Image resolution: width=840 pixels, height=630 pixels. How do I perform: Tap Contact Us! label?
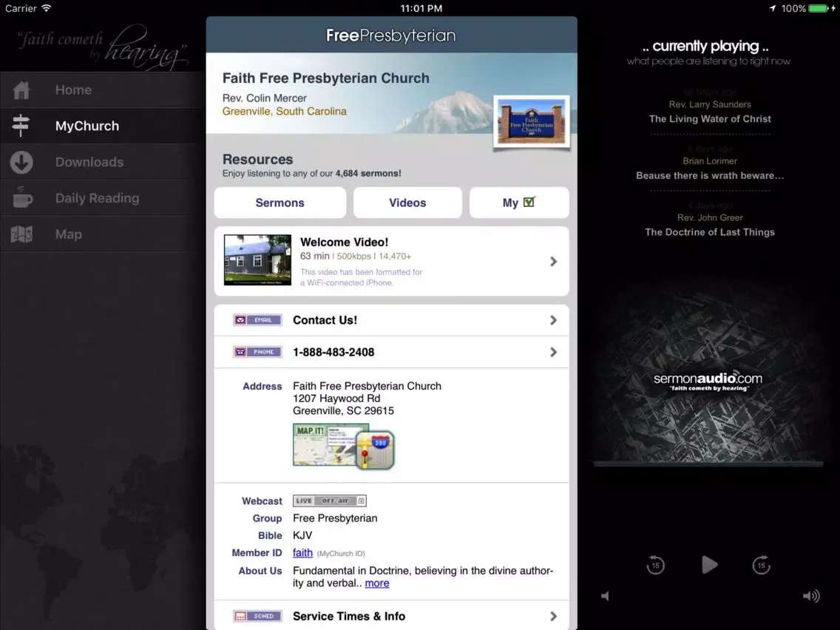click(x=325, y=320)
